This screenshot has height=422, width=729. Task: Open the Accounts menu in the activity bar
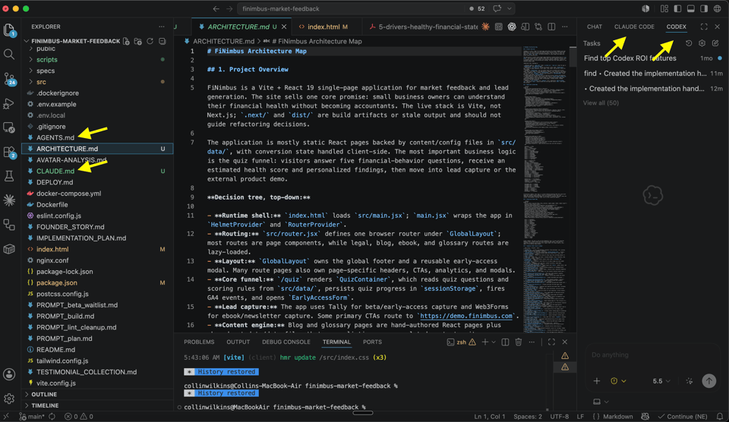tap(9, 374)
